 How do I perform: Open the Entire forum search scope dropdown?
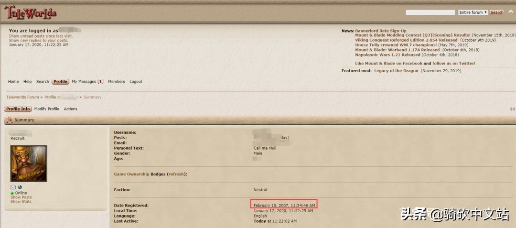point(473,12)
